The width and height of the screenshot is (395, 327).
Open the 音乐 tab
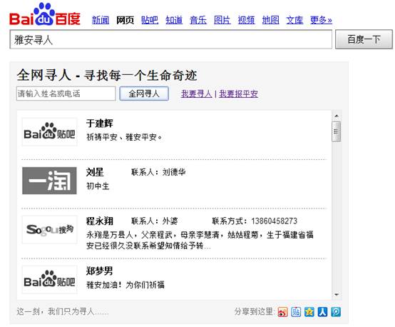point(198,20)
